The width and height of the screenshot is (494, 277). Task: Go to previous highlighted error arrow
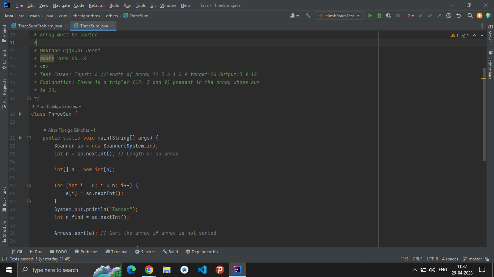tap(474, 35)
